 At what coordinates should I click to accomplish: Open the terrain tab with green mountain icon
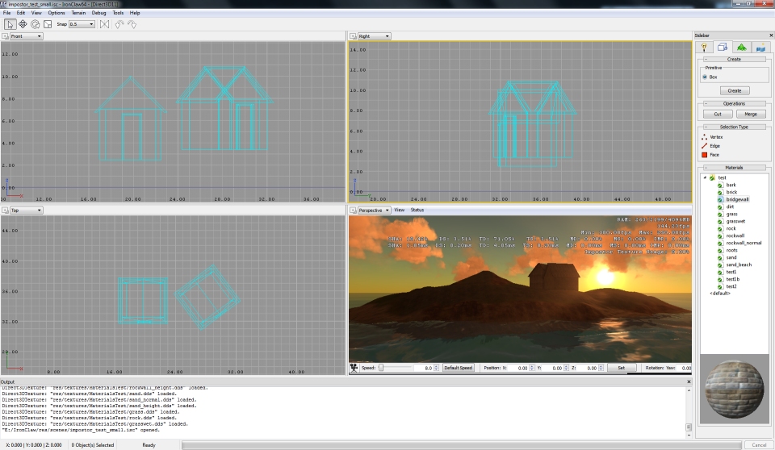tap(741, 48)
